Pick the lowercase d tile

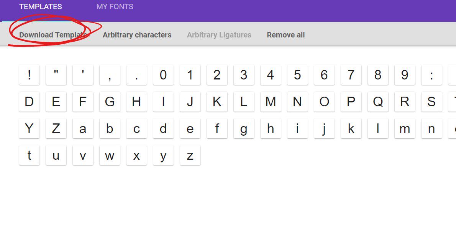tap(164, 128)
